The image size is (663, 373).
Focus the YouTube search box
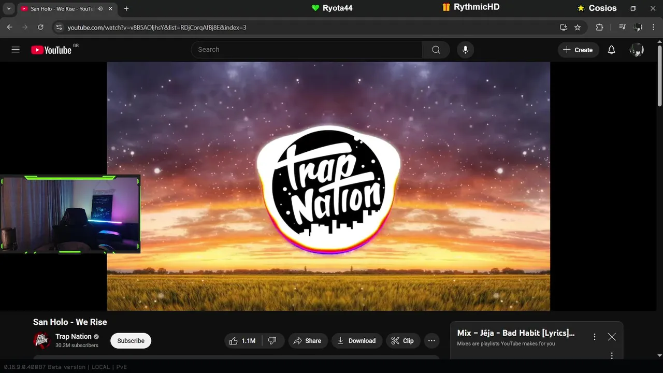coord(307,50)
